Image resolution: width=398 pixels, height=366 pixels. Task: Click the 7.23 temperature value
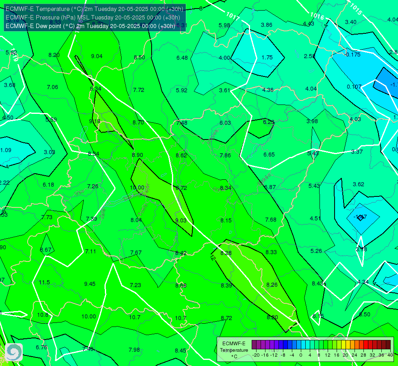135,285
